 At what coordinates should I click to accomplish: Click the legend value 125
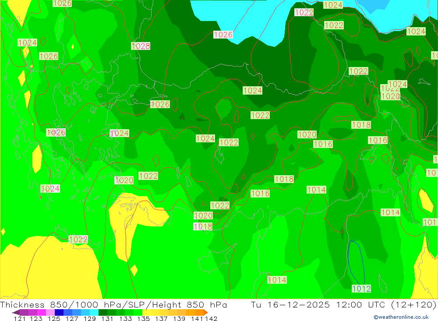point(53,318)
